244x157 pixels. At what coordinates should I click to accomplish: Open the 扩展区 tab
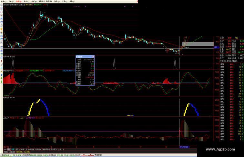6,152
